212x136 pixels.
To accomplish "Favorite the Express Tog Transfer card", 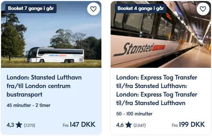I will [x=203, y=9].
